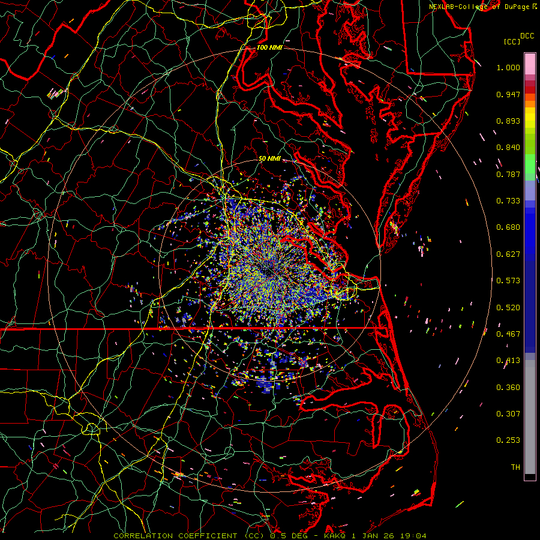Click the 0.5 DEG elevation angle text

[x=289, y=536]
